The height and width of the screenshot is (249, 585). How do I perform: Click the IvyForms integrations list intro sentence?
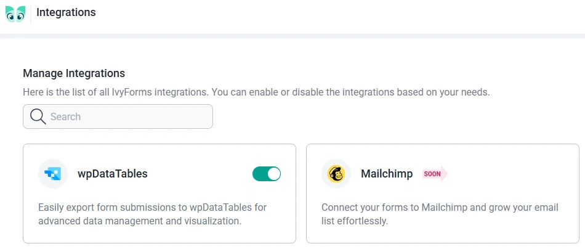[256, 92]
